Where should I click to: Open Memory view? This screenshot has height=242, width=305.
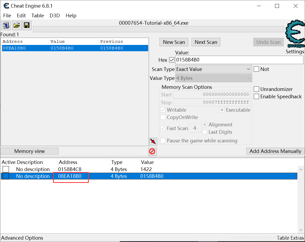click(x=30, y=151)
